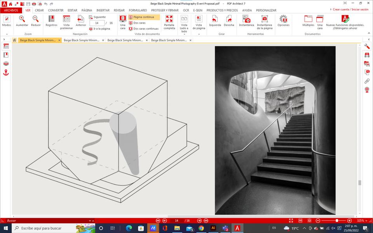The image size is (373, 233).
Task: Open the Registros bookmarks panel
Action: click(51, 21)
